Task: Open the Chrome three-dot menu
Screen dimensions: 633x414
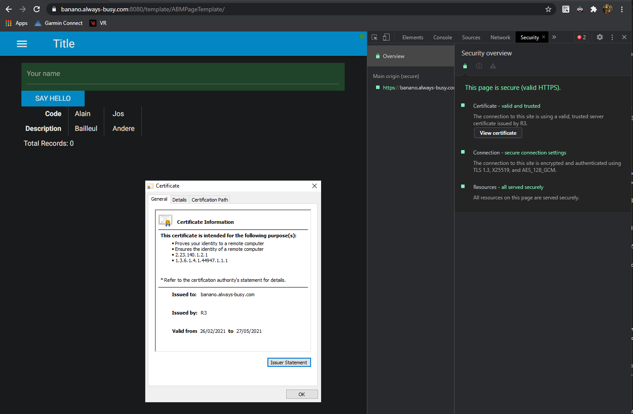Action: 622,9
